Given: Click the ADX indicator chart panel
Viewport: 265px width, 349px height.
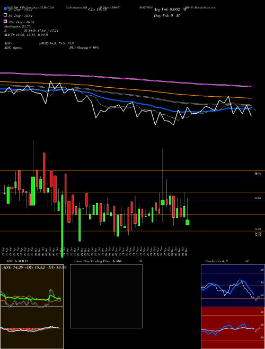Looking at the screenshot, I should pyautogui.click(x=32, y=286).
